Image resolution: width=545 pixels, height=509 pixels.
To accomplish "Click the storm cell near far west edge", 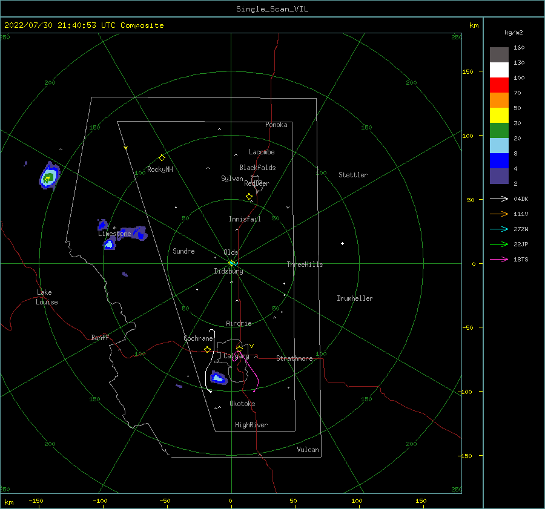I will (x=50, y=176).
